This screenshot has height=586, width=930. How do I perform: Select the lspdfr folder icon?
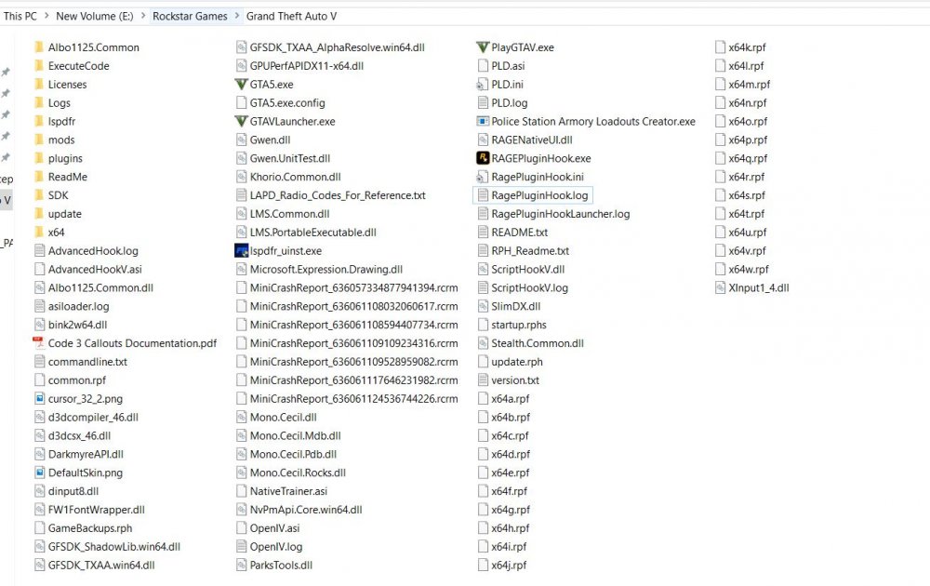click(39, 121)
